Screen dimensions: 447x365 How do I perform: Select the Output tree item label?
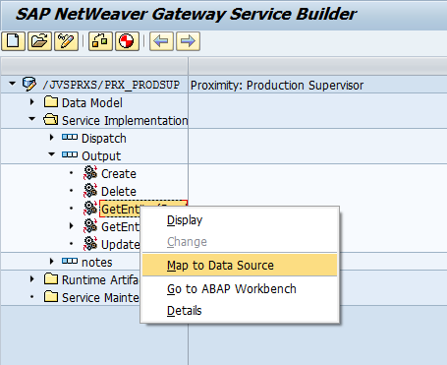[x=101, y=156]
